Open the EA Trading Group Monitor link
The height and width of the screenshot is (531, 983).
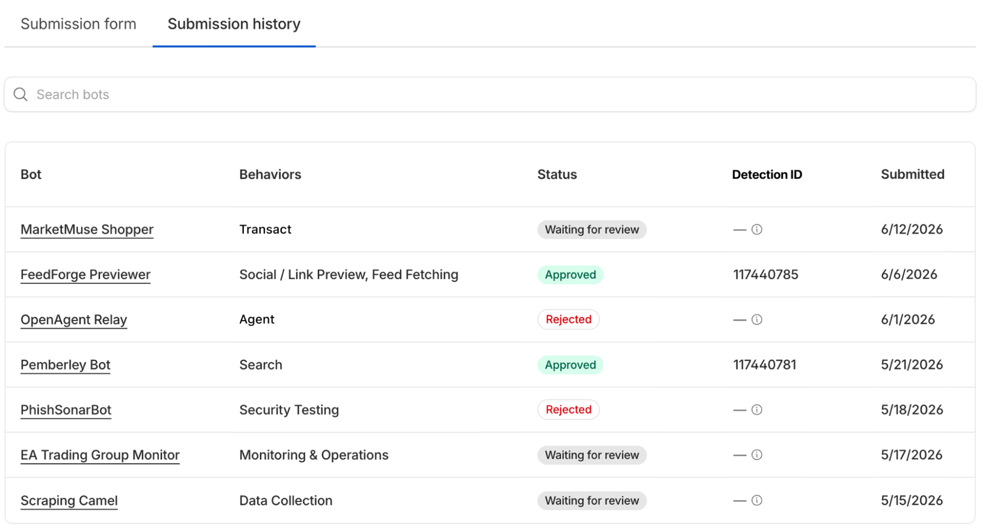click(x=100, y=455)
